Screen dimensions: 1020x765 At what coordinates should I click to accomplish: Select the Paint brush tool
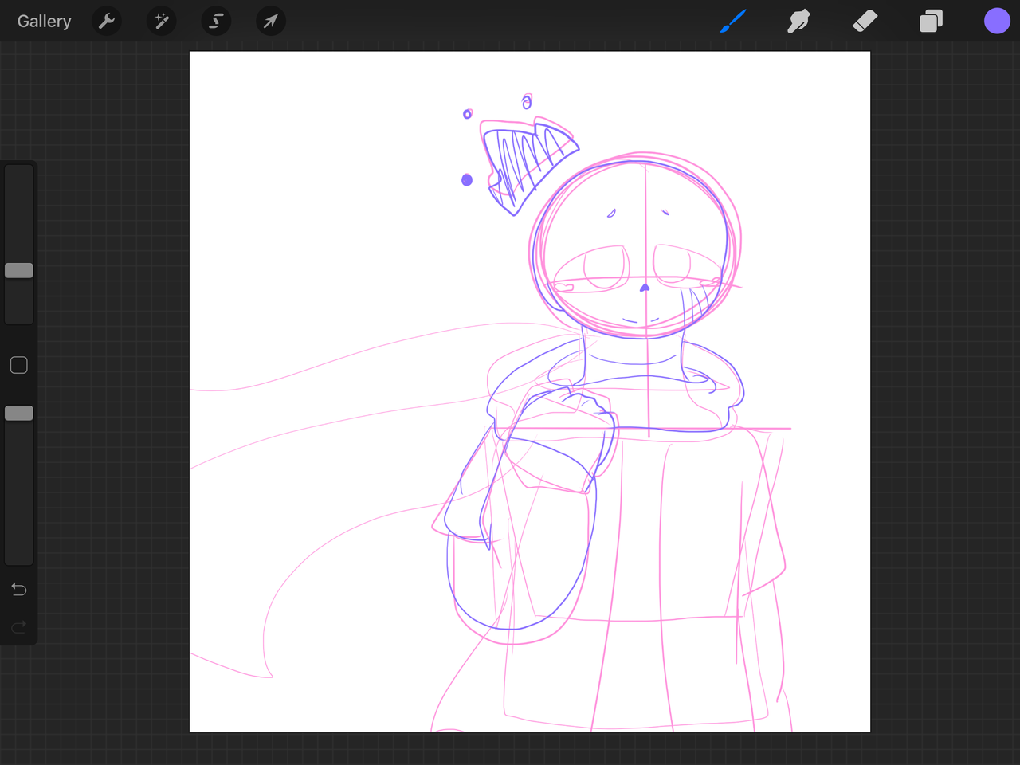click(733, 22)
